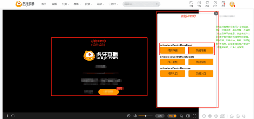The width and height of the screenshot is (254, 119).
Task: Open the danmaku input edit icon
Action: coord(129,116)
